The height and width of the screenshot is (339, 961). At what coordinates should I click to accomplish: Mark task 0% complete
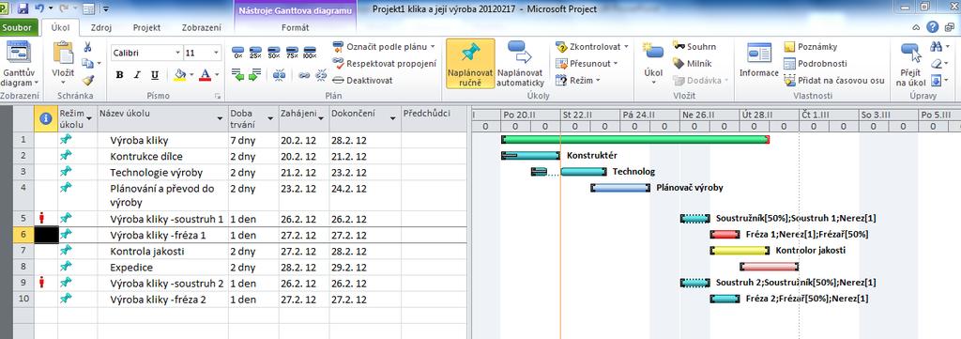point(237,53)
